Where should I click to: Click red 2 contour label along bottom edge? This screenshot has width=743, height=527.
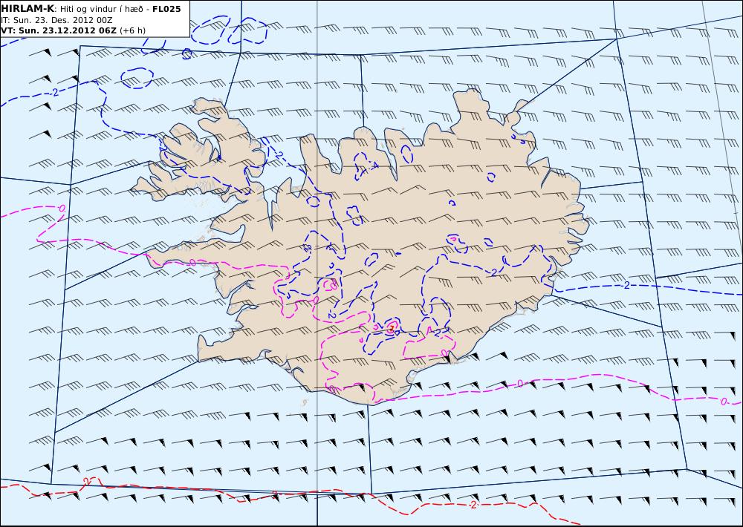(473, 505)
